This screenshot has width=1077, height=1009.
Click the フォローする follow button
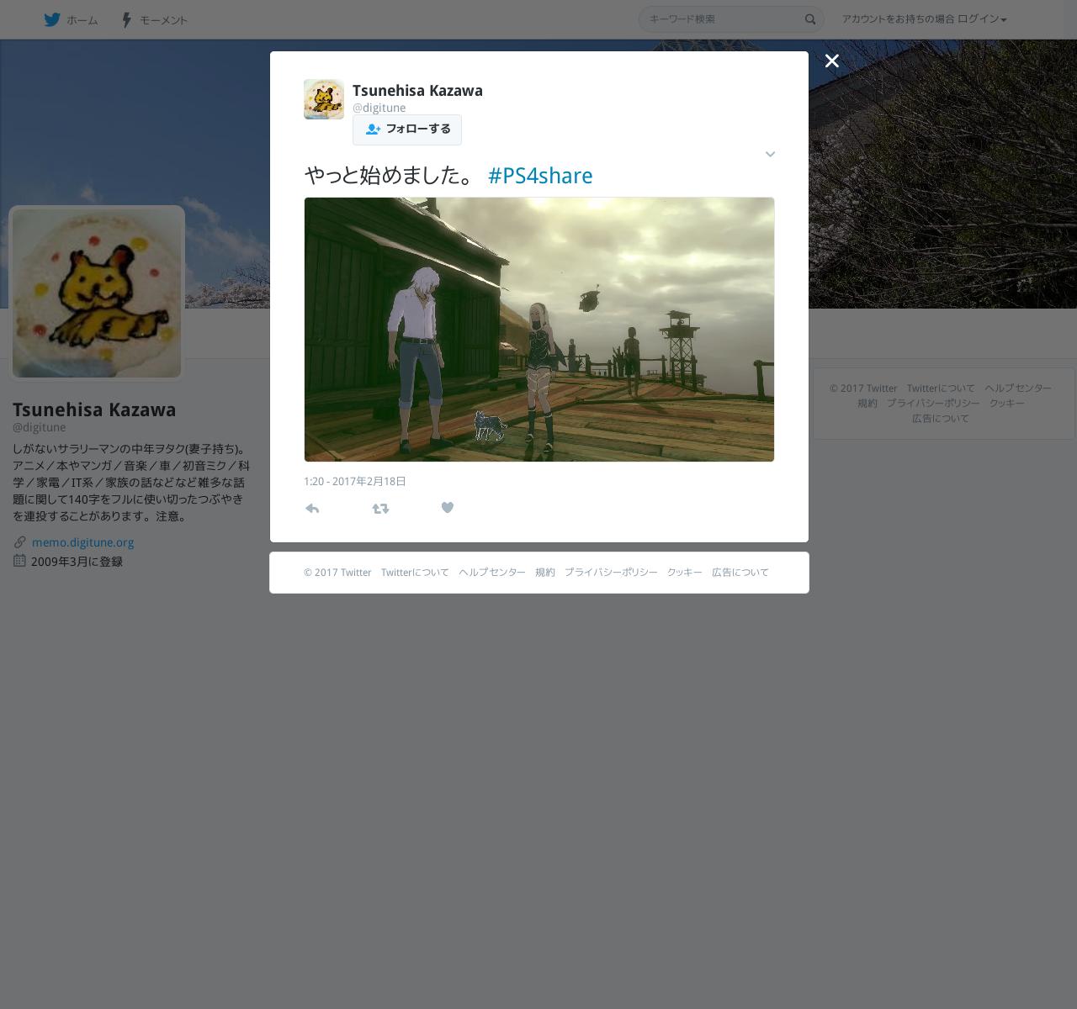[407, 129]
